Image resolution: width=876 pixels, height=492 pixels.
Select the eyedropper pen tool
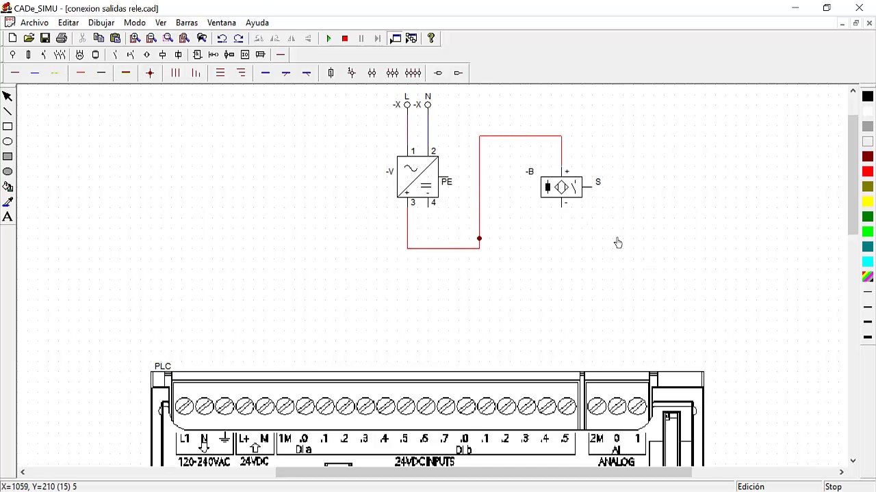point(8,202)
